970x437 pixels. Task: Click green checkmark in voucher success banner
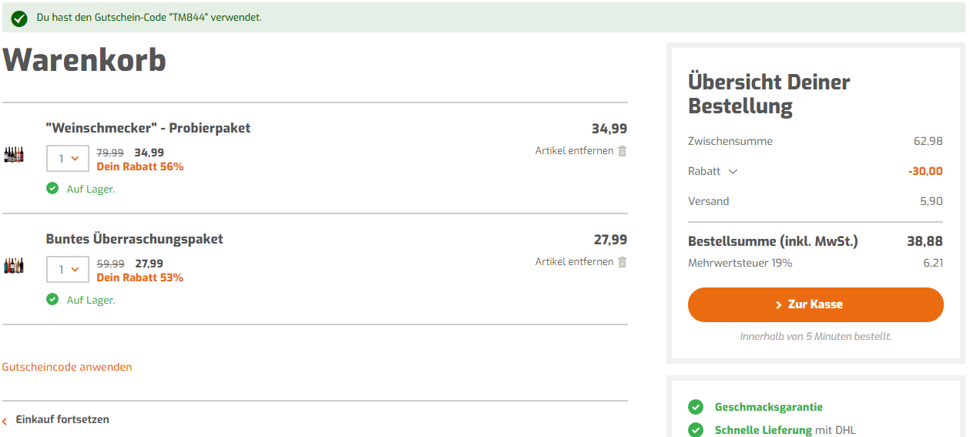pyautogui.click(x=19, y=18)
